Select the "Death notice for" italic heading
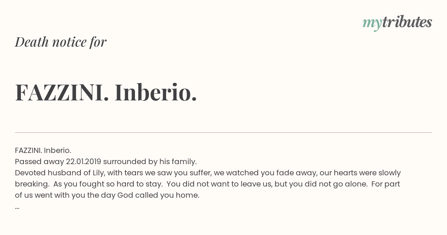This screenshot has width=447, height=235. (61, 42)
